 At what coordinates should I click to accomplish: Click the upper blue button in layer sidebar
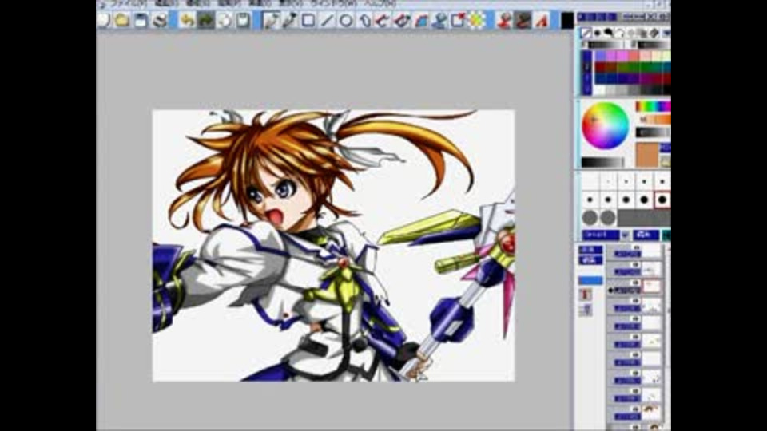(x=590, y=250)
